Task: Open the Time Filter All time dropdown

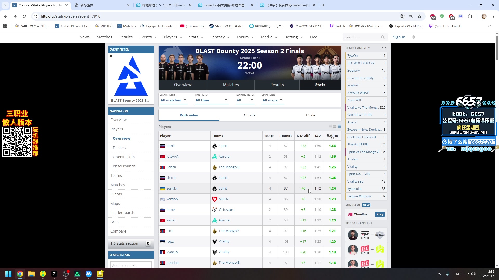Action: click(212, 100)
